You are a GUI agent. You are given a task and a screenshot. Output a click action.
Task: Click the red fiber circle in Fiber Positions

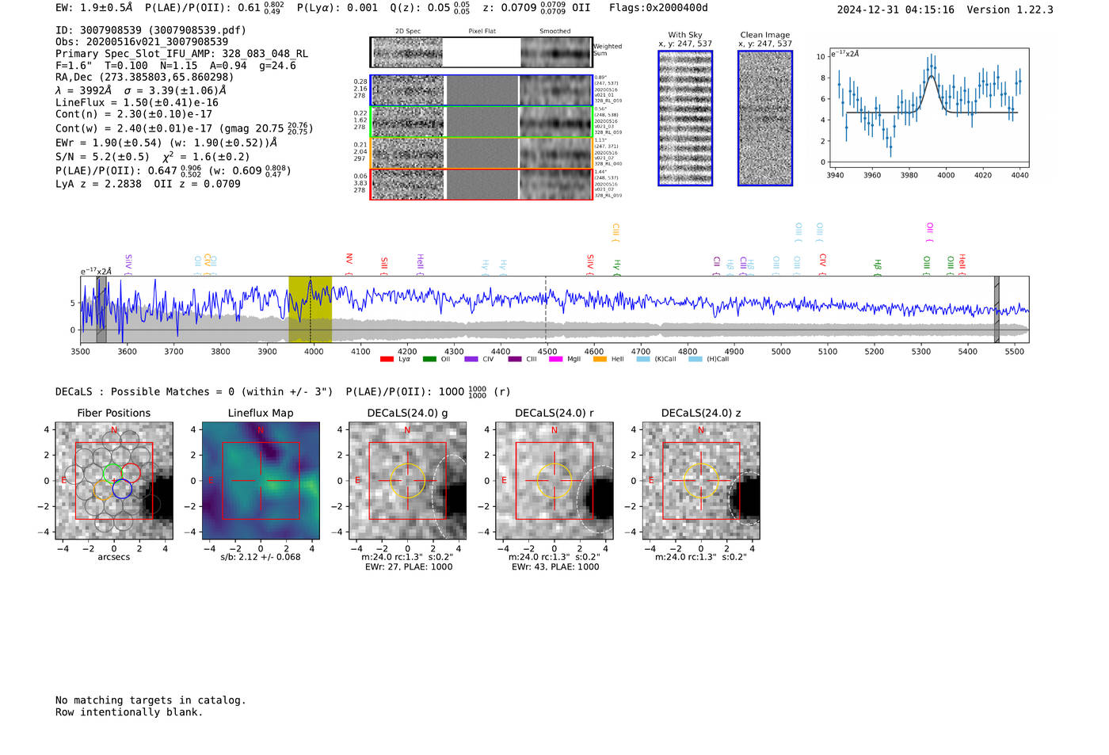tap(131, 473)
